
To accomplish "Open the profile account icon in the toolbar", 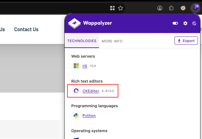I will click(160, 8).
